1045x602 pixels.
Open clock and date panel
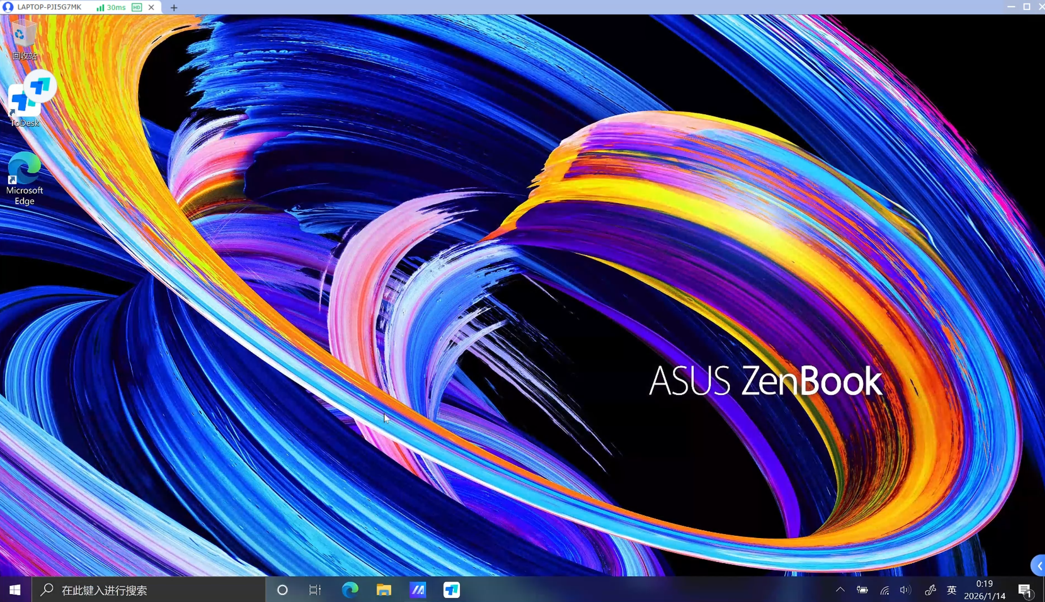(984, 590)
